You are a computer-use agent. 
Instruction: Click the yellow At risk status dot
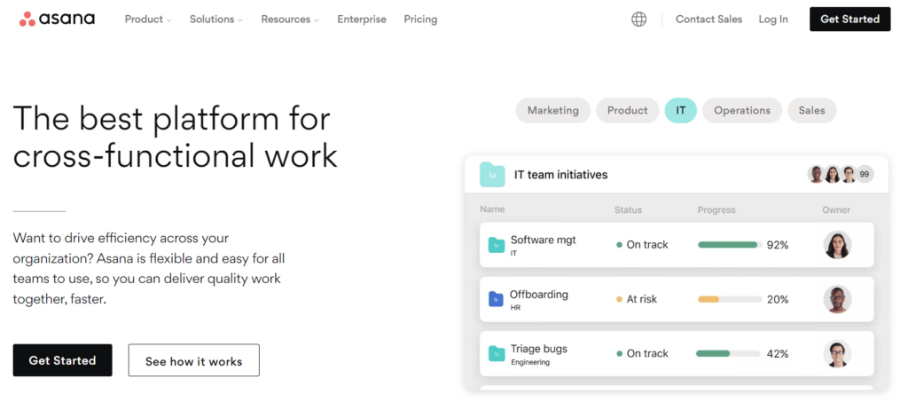(x=620, y=300)
